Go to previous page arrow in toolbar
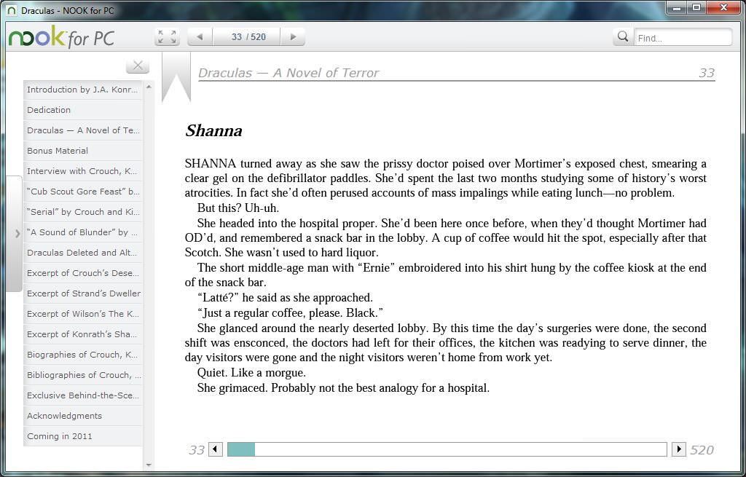This screenshot has width=746, height=477. click(x=200, y=36)
